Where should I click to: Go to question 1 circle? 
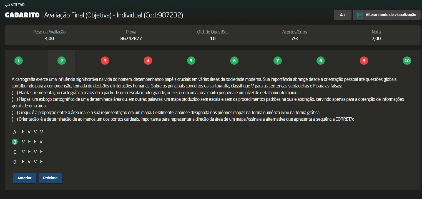click(19, 61)
